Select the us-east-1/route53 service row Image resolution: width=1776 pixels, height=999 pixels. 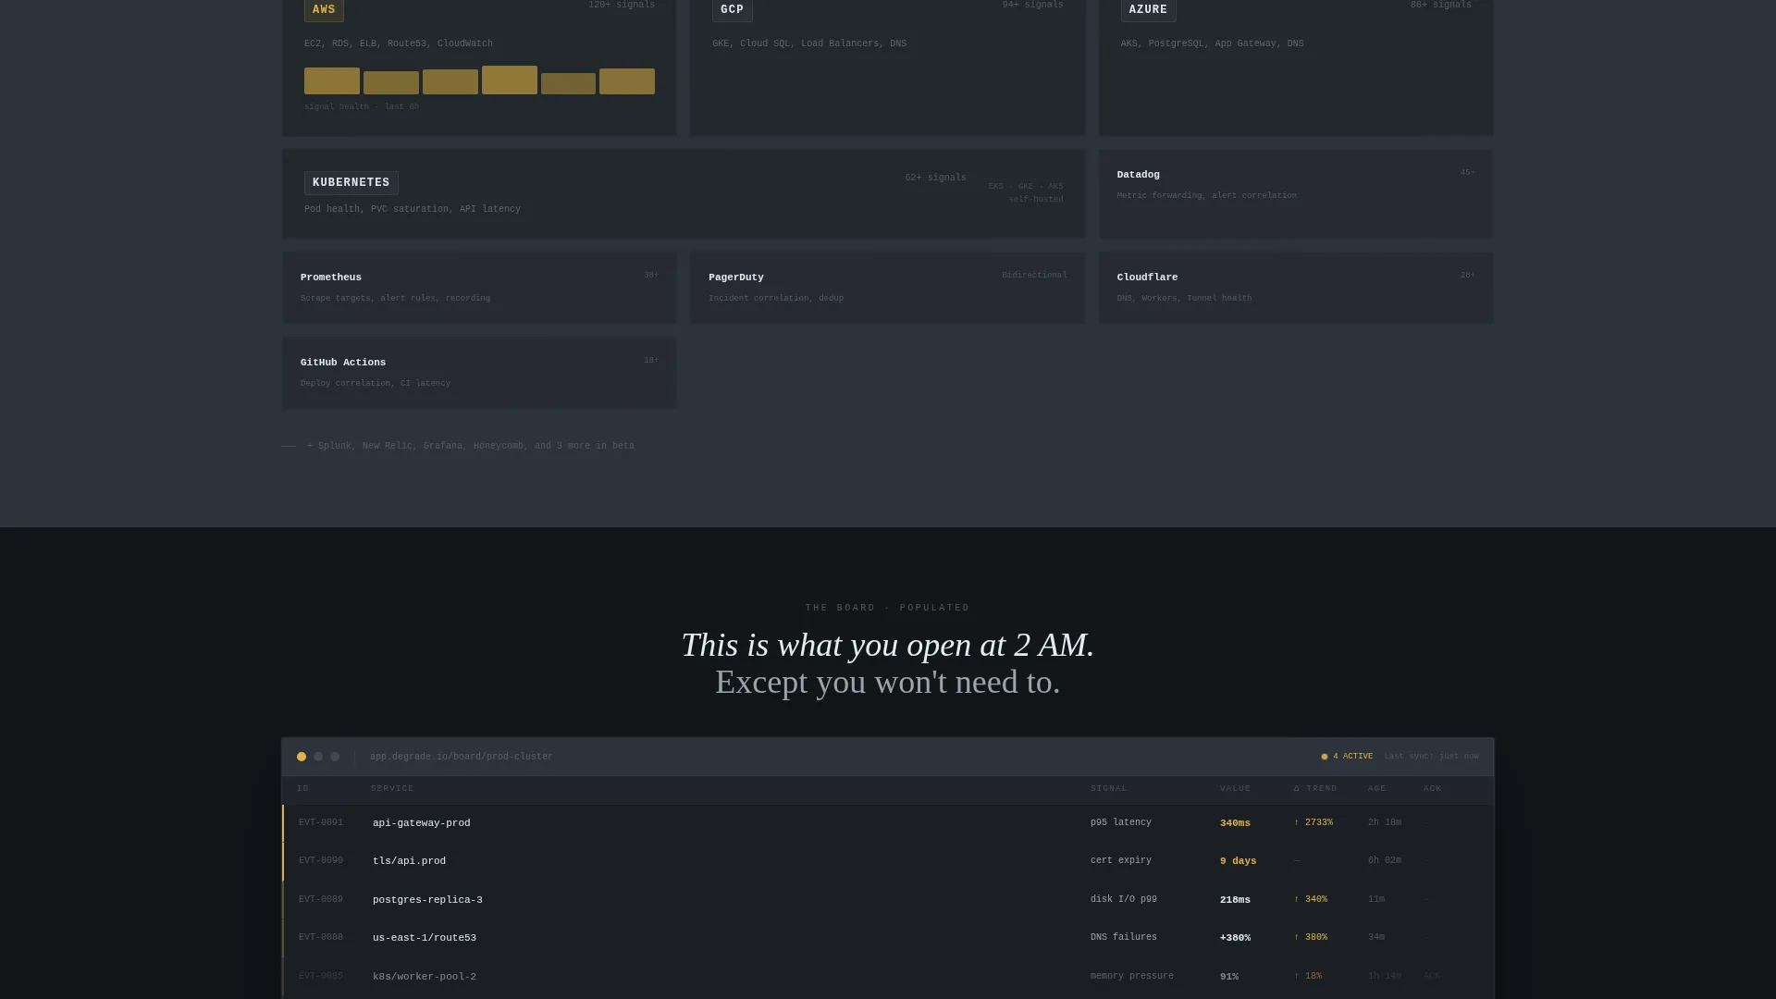coord(888,938)
